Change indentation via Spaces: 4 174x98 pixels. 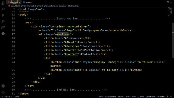point(121,97)
